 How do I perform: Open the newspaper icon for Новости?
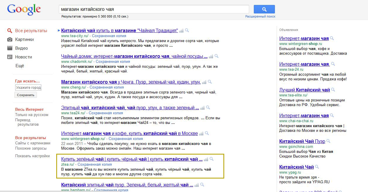pos(10,57)
